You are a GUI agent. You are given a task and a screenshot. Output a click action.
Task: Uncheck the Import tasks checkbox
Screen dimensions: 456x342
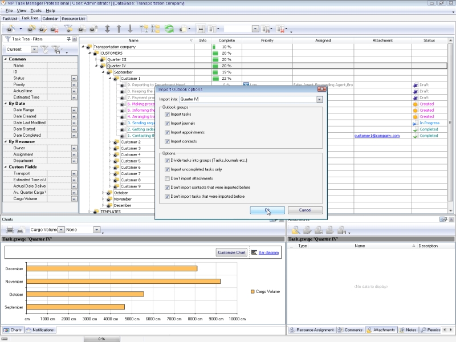click(x=166, y=115)
